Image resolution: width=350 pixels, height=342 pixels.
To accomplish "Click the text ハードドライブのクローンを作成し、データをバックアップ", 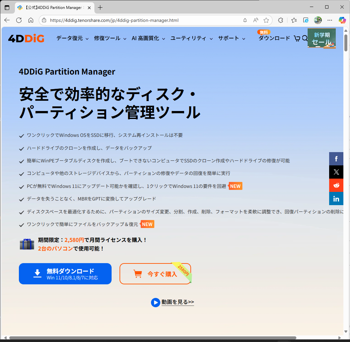I will (89, 148).
